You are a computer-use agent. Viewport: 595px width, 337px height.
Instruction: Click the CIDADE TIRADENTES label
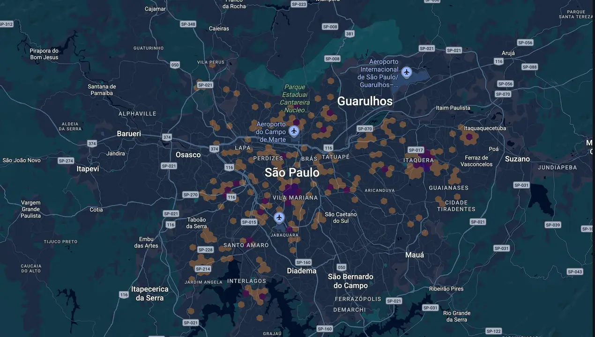coord(456,206)
